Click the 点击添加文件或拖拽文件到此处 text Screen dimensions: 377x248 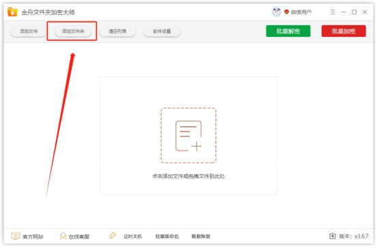[x=188, y=176]
